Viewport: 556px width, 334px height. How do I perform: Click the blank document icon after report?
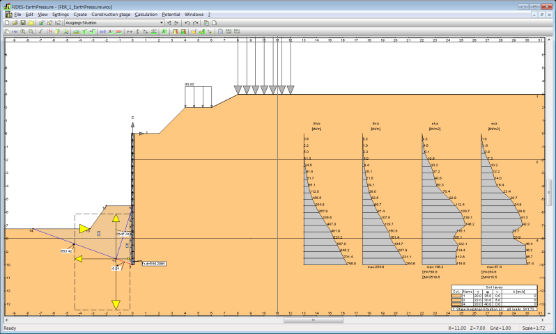[x=215, y=23]
